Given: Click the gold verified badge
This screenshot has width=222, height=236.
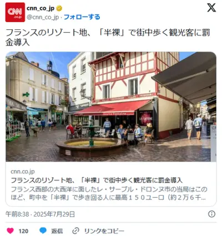Looking at the screenshot, I should pyautogui.click(x=59, y=8).
